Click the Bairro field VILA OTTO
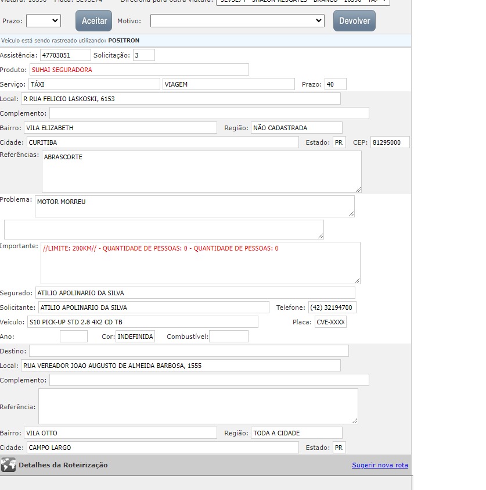This screenshot has width=486, height=490. point(120,433)
